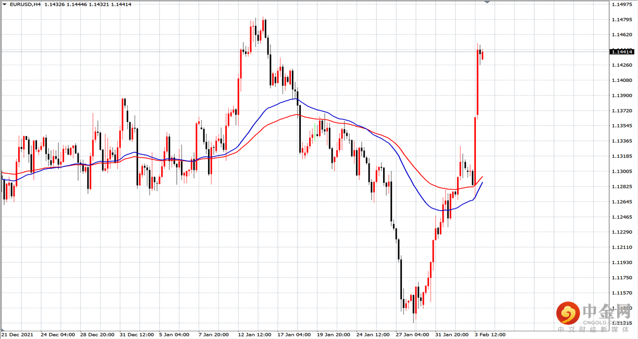Click the current price tag 1.14414
This screenshot has width=638, height=339.
click(622, 52)
